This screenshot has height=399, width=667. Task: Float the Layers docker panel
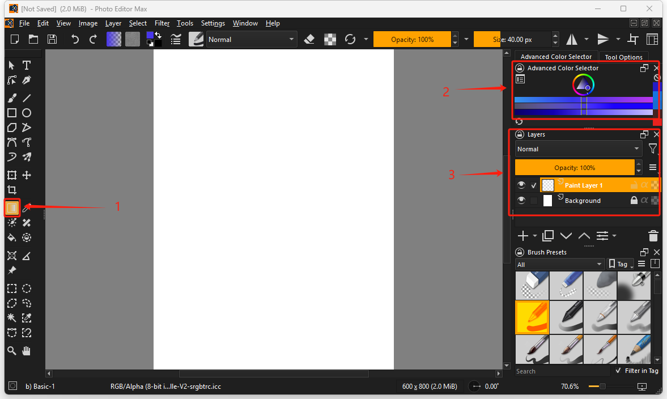pos(644,134)
